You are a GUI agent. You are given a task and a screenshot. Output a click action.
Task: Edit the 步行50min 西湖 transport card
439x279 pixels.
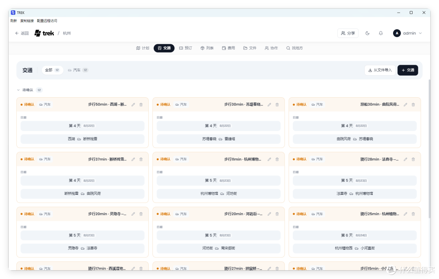tap(133, 105)
